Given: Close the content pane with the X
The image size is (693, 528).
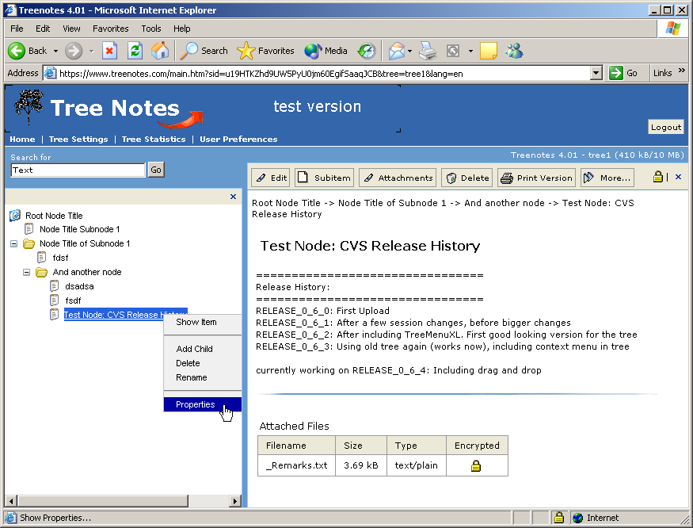Looking at the screenshot, I should pos(679,177).
